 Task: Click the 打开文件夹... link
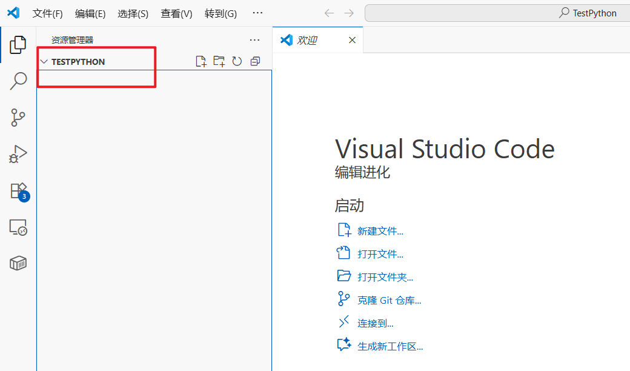(385, 277)
